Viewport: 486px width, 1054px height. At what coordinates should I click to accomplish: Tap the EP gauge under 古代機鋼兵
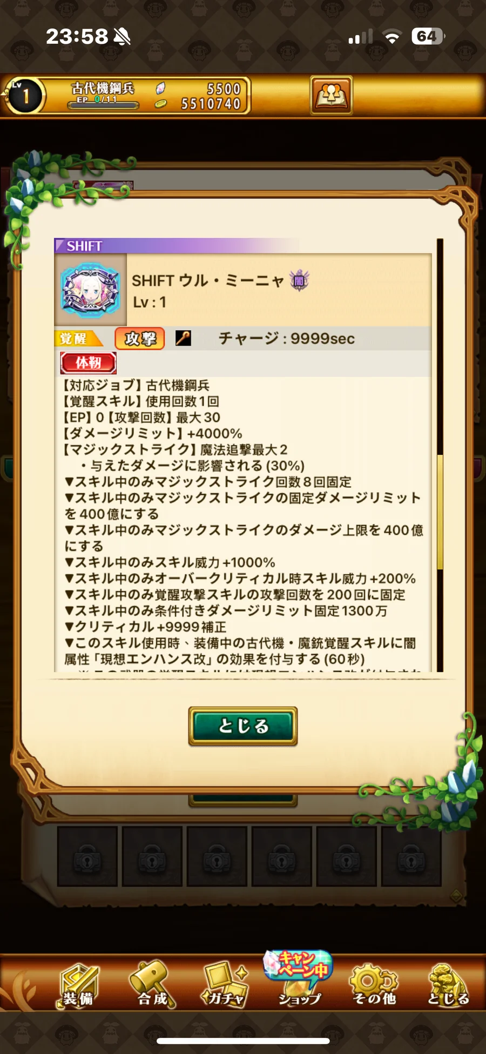[102, 102]
